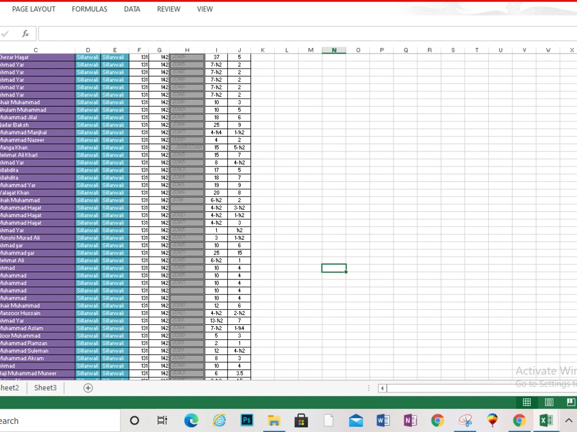This screenshot has width=577, height=432.
Task: Open the PAGE LAYOUT ribbon tab
Action: [34, 9]
